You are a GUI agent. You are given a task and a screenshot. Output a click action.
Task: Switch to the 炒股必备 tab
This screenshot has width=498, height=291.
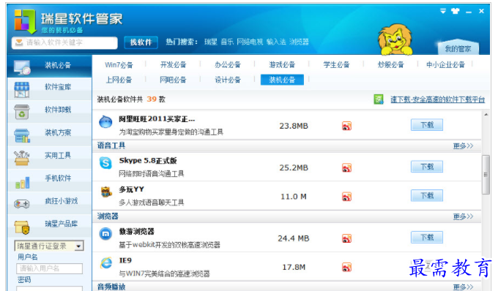(390, 65)
